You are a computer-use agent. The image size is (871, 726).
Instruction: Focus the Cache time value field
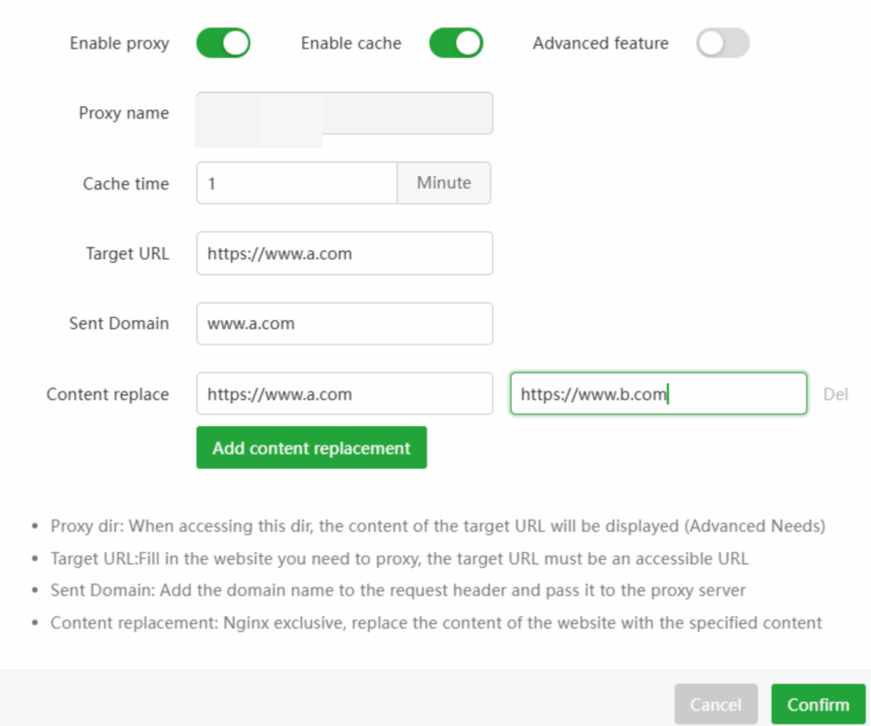[296, 183]
